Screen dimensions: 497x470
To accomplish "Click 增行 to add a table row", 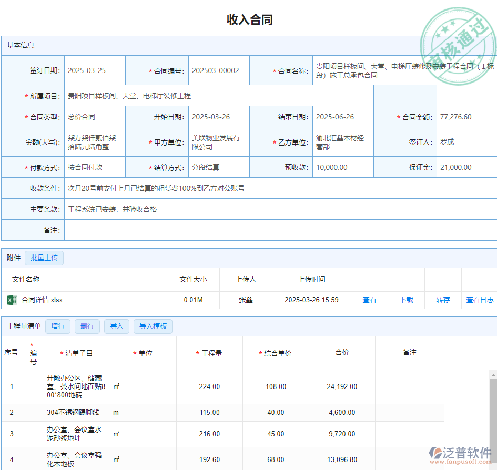I will (57, 326).
